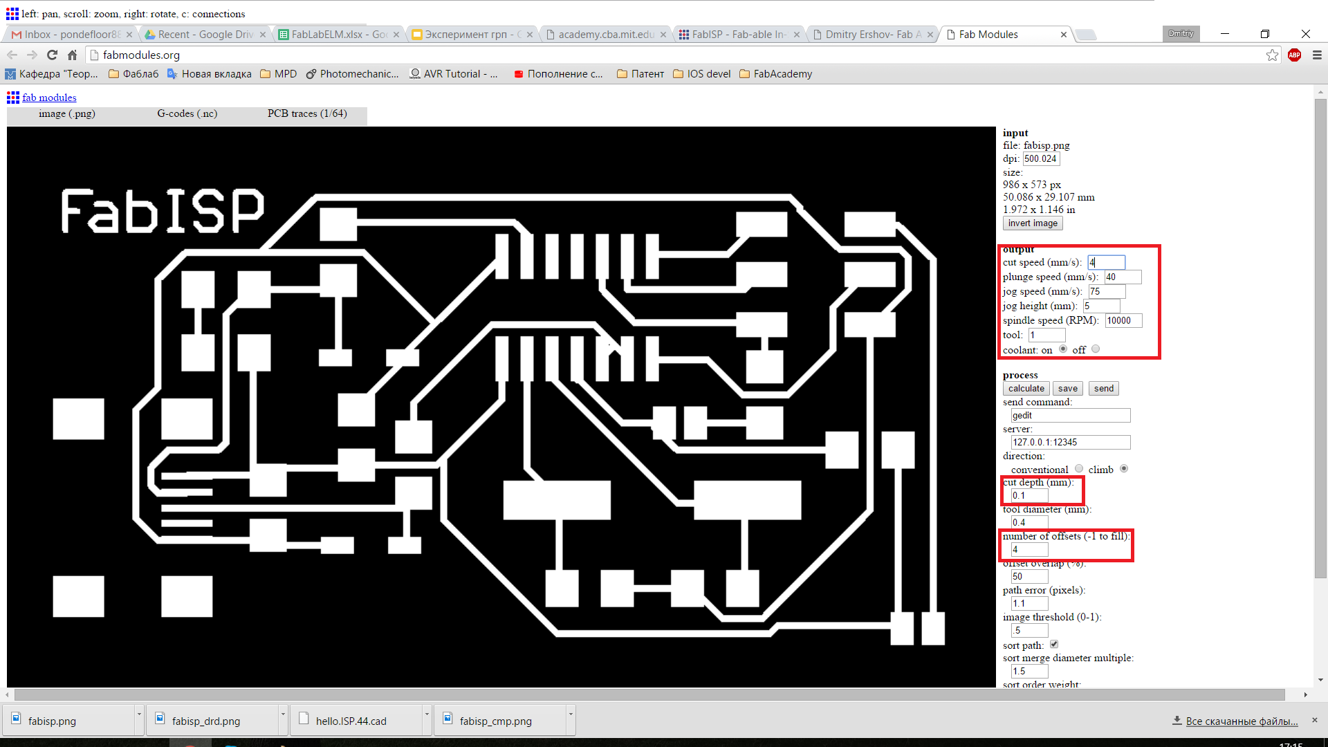1328x747 pixels.
Task: Click the fab modules grid logo icon
Action: (x=13, y=98)
